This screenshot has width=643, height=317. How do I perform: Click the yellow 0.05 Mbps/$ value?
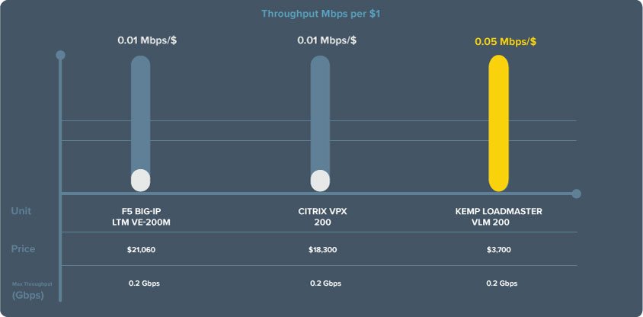504,41
